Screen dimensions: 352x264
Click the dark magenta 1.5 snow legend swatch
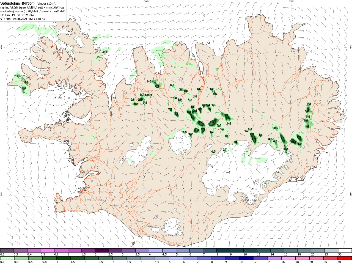88,251
